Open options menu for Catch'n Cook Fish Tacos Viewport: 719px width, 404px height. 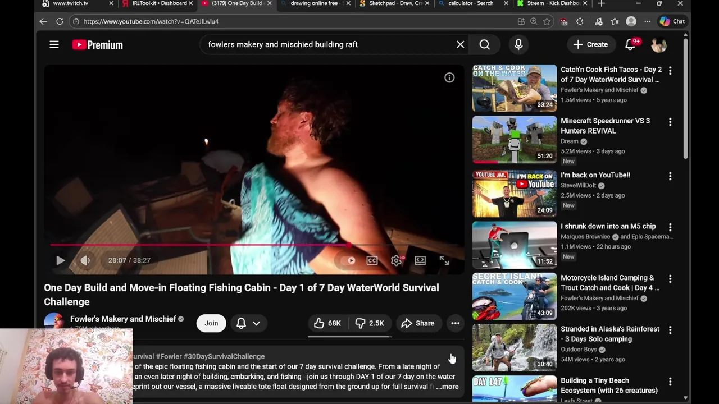[x=670, y=71]
